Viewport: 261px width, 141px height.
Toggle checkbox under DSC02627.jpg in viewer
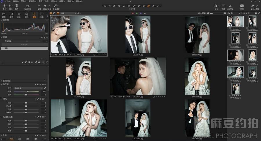pos(94,138)
